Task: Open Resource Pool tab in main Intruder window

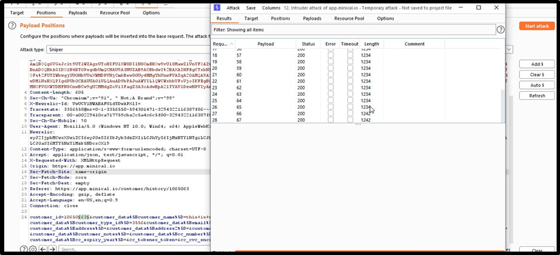Action: [114, 13]
